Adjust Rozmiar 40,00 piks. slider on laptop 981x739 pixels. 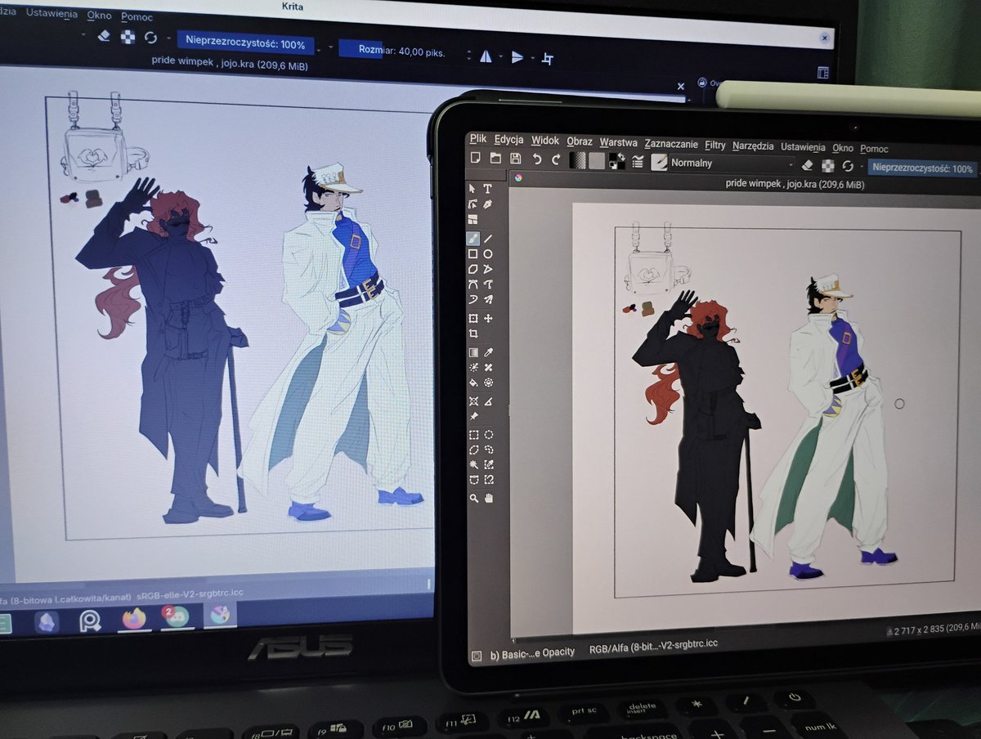(x=401, y=51)
